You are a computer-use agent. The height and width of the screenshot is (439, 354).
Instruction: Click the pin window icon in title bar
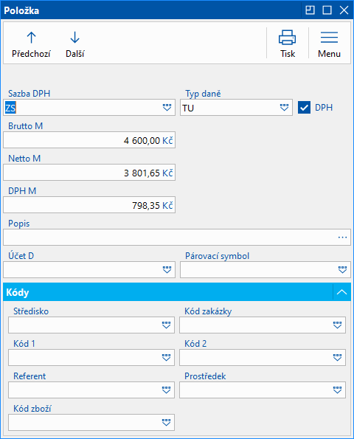coord(310,10)
